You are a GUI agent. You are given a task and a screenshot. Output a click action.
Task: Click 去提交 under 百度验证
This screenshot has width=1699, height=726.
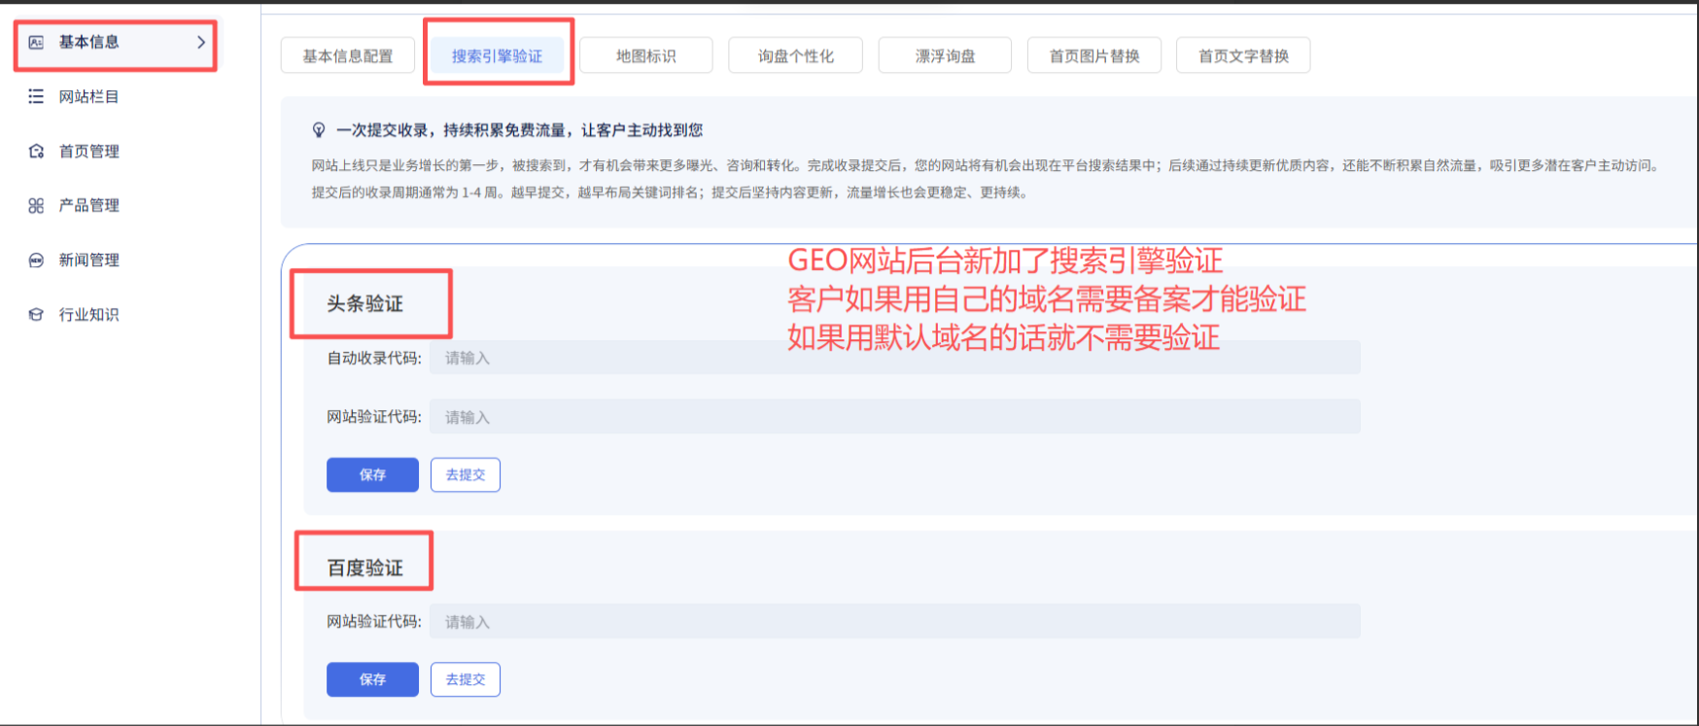coord(466,679)
